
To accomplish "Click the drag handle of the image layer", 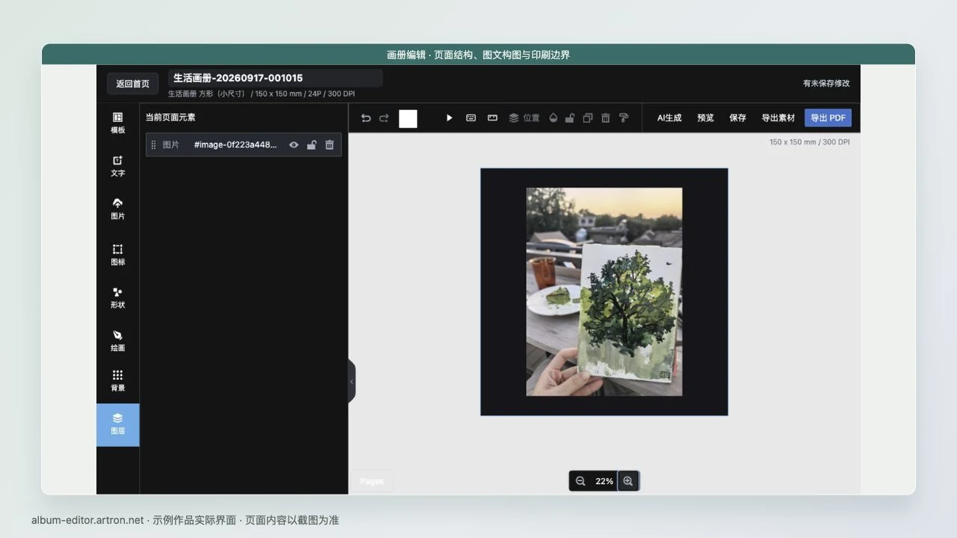I will 153,145.
